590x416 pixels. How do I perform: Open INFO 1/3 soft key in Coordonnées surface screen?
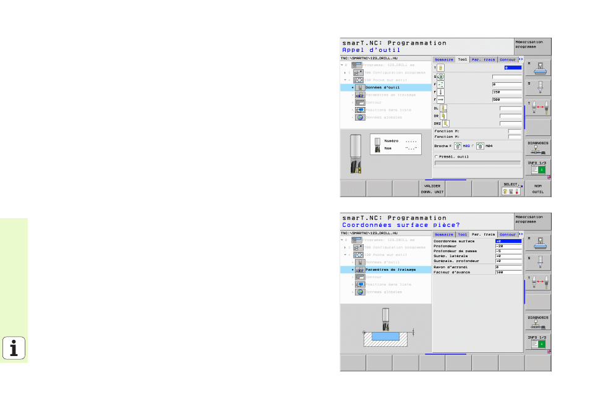pos(538,342)
